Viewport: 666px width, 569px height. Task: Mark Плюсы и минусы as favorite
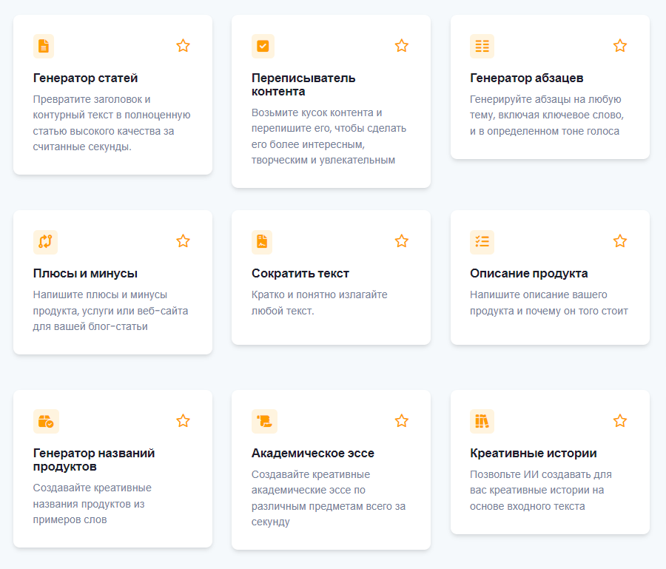click(x=183, y=241)
